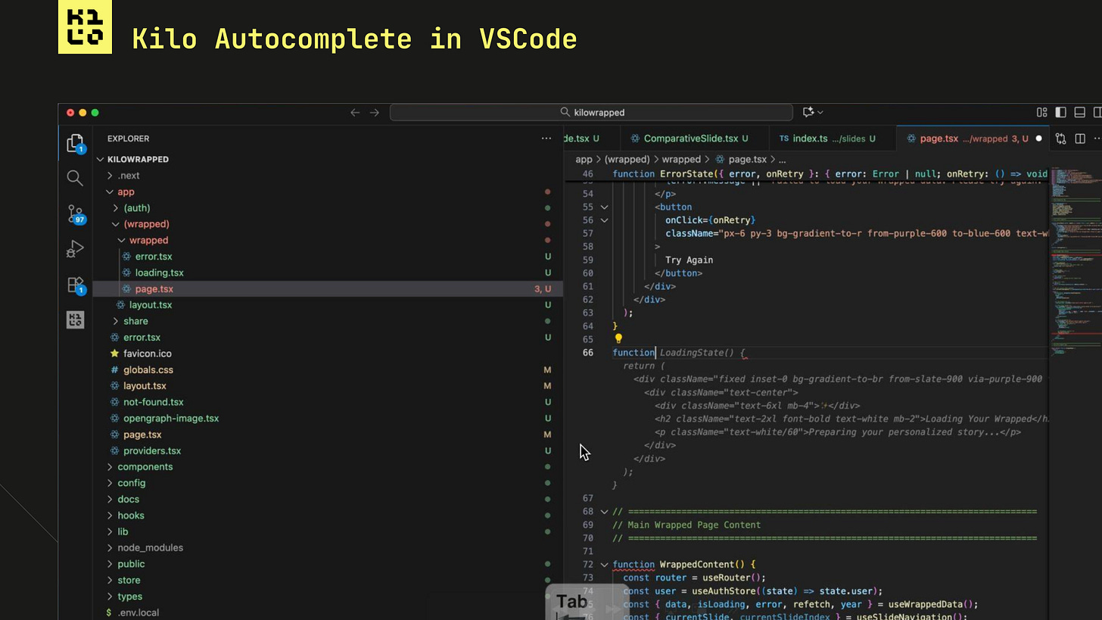Open the Kilo Code sidebar icon
The height and width of the screenshot is (620, 1102).
click(x=75, y=320)
